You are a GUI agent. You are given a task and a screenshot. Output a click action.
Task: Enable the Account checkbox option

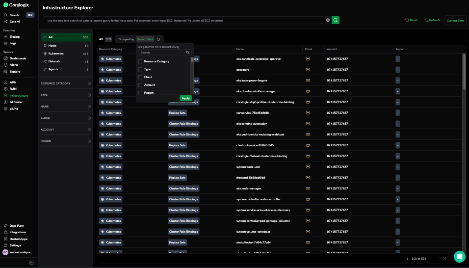[x=140, y=85]
